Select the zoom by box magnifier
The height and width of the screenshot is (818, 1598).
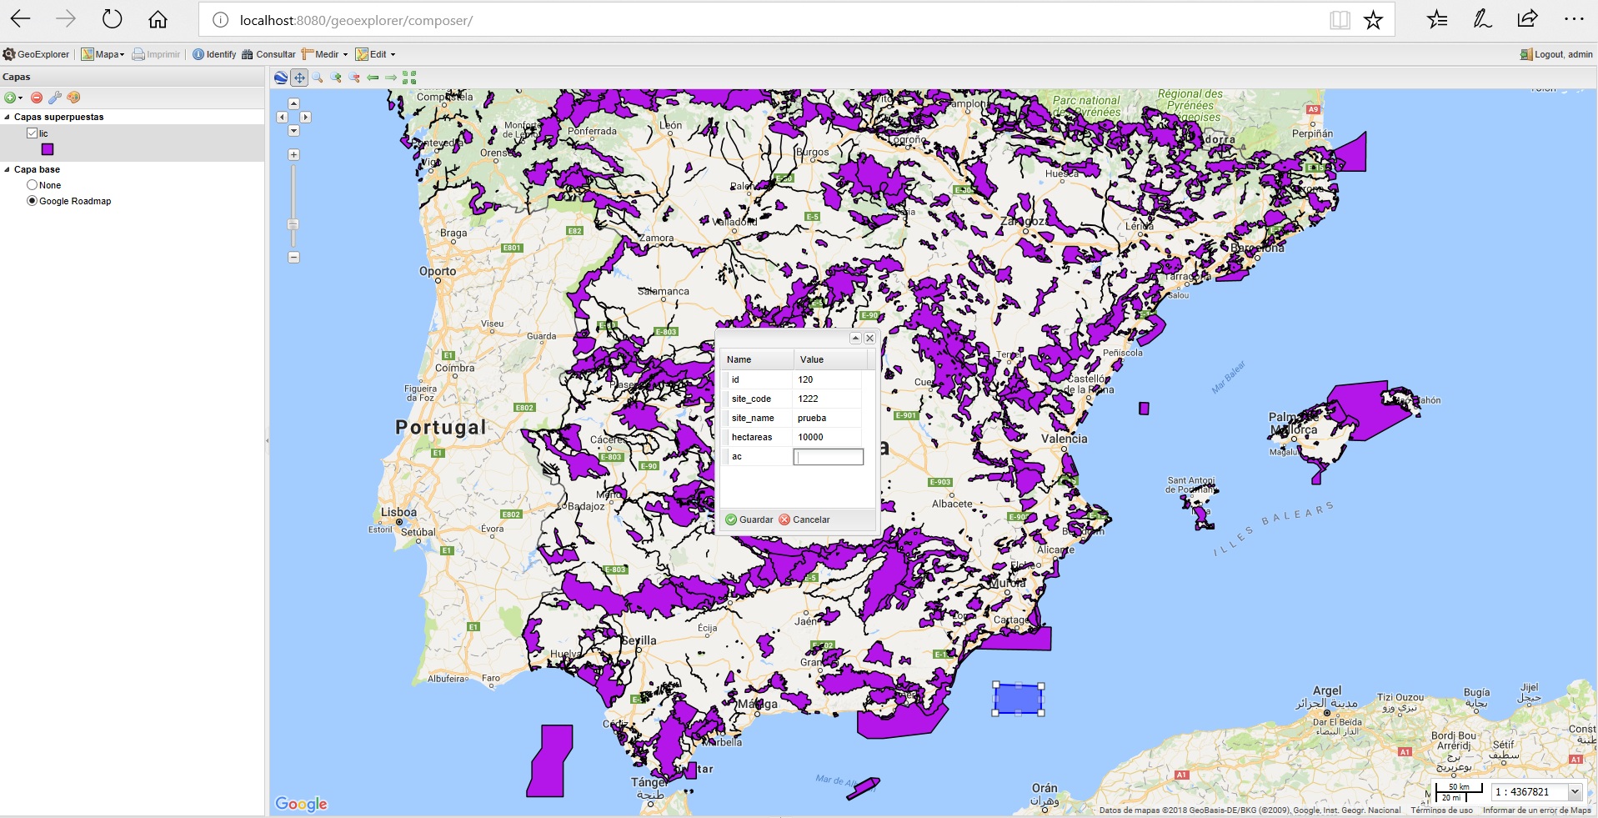point(318,78)
